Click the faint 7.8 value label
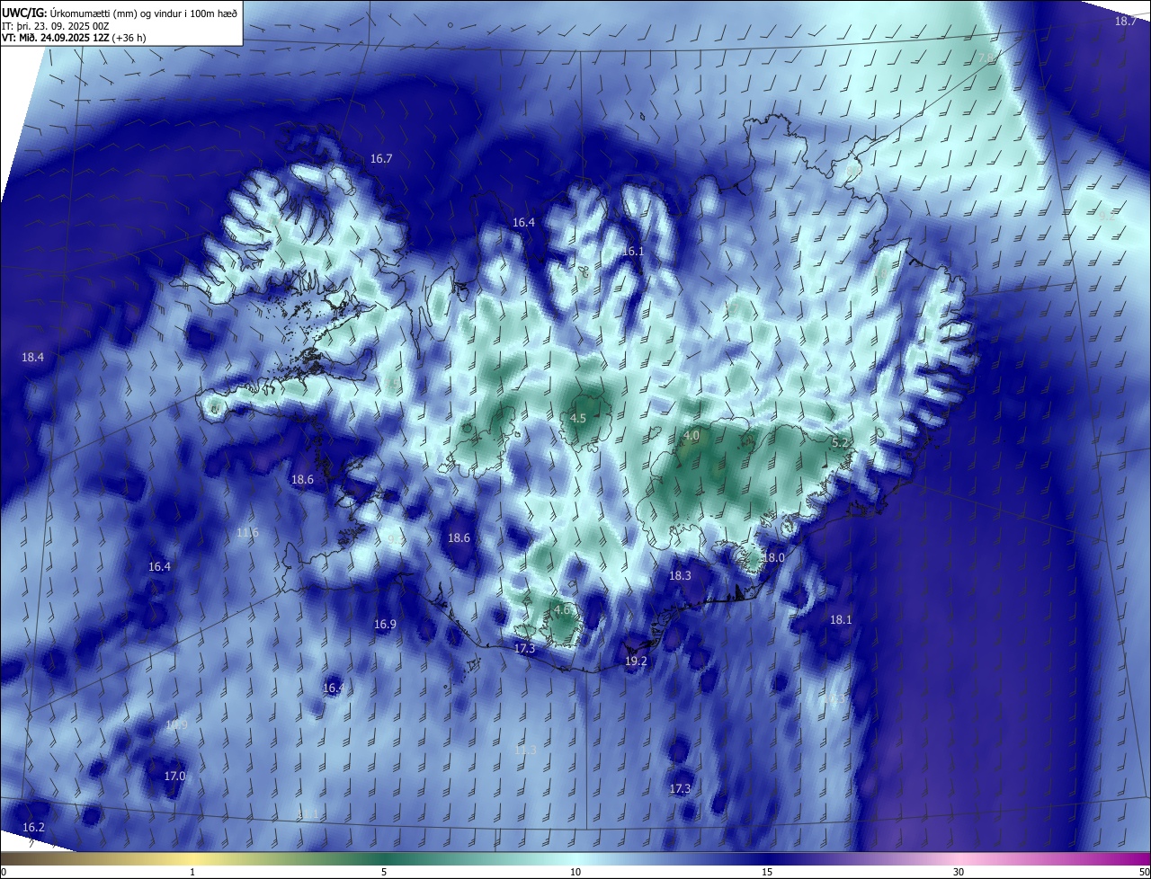 point(985,58)
